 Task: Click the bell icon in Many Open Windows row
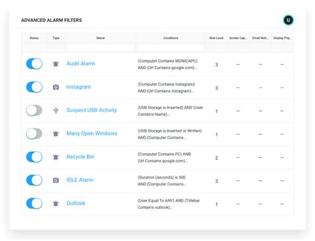click(56, 134)
